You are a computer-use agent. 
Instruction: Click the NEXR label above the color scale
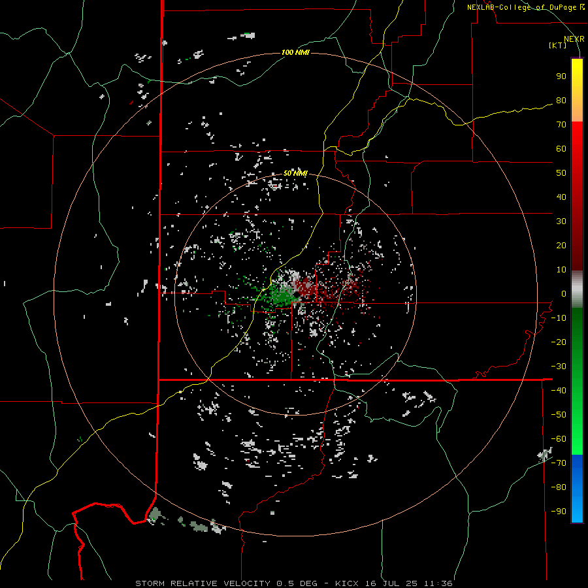[x=574, y=39]
